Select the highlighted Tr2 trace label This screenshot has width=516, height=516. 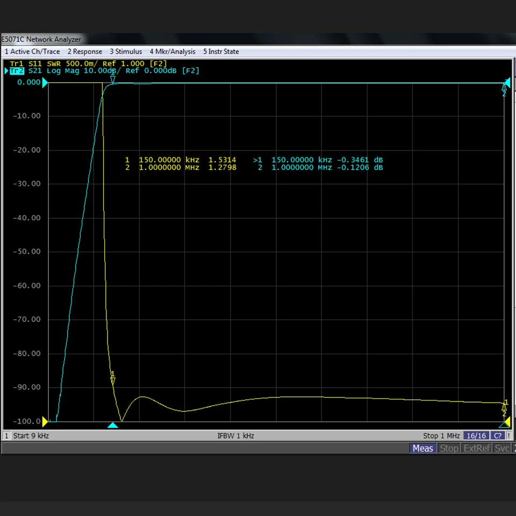(x=17, y=71)
